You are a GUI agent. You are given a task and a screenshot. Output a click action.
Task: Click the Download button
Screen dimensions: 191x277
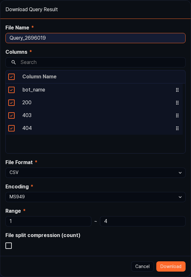171,266
